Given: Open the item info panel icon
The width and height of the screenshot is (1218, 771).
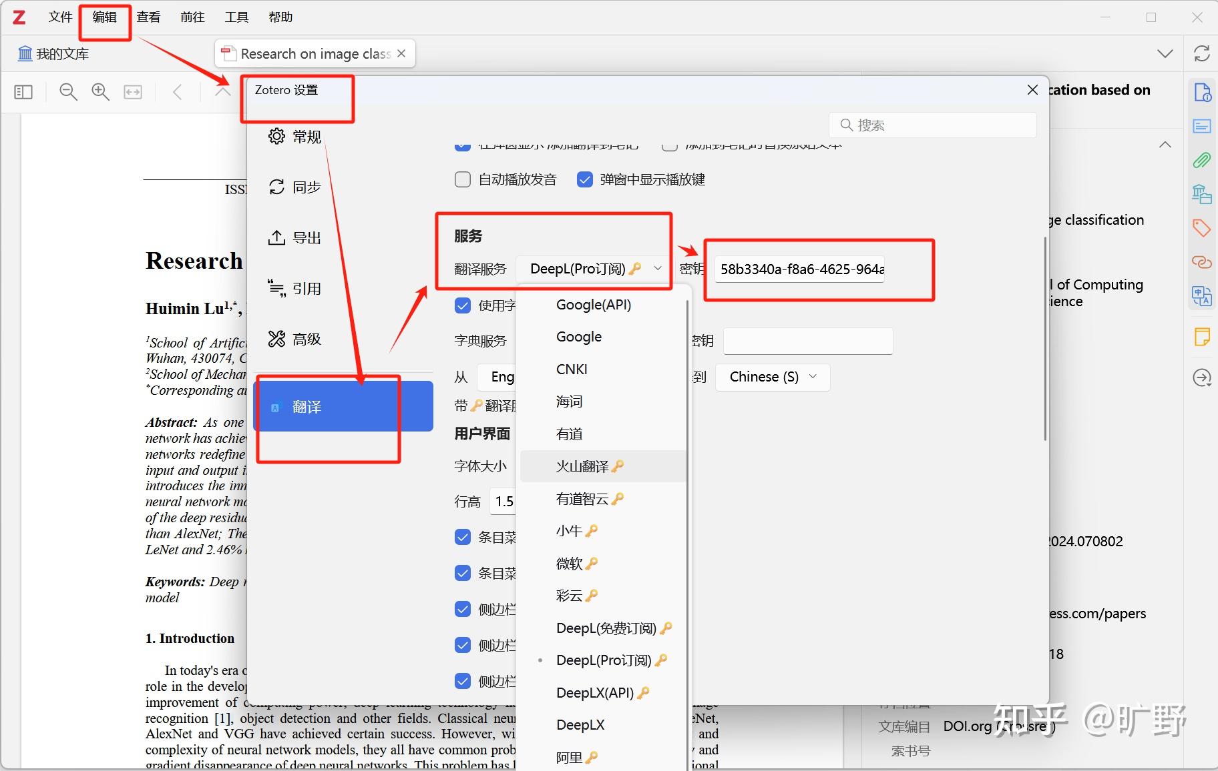Looking at the screenshot, I should [x=1202, y=93].
